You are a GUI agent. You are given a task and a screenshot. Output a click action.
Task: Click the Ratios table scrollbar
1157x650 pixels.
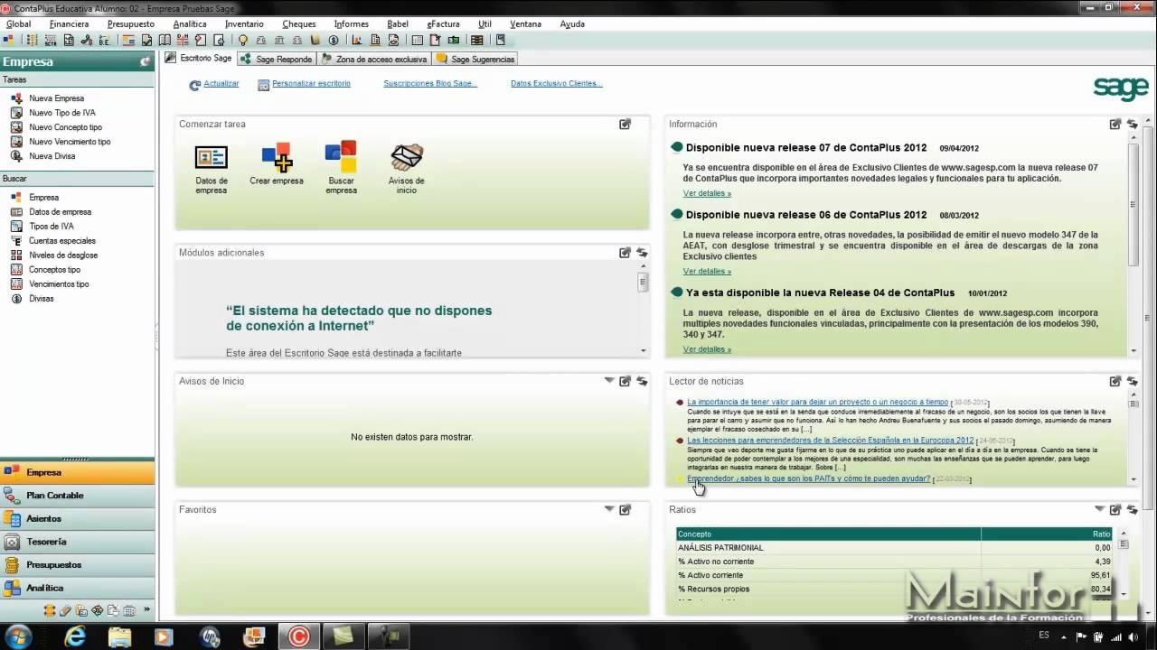point(1124,544)
